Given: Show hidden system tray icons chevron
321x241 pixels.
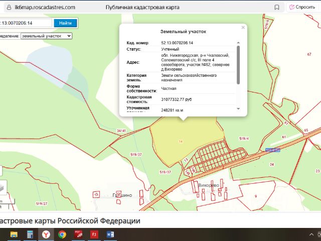Looking at the screenshot, I should [x=311, y=234].
